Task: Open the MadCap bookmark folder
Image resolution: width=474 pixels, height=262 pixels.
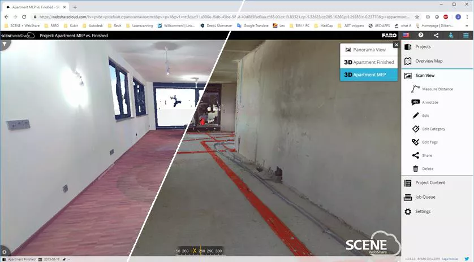Action: click(324, 25)
